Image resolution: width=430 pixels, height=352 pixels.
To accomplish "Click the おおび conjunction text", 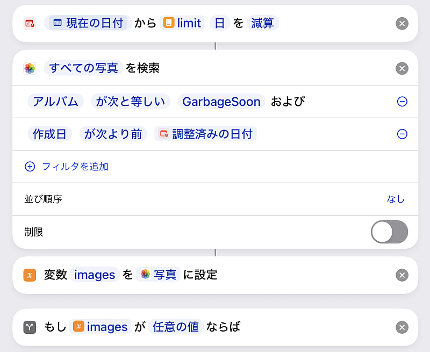I will (288, 102).
